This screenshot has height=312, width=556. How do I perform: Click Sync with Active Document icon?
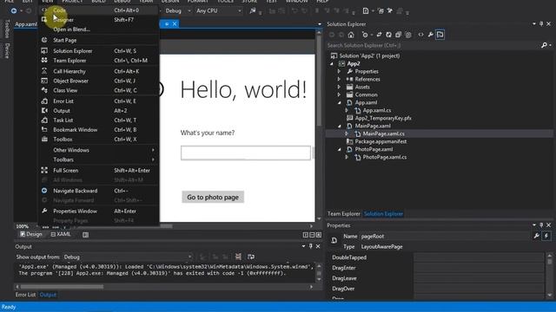click(379, 35)
